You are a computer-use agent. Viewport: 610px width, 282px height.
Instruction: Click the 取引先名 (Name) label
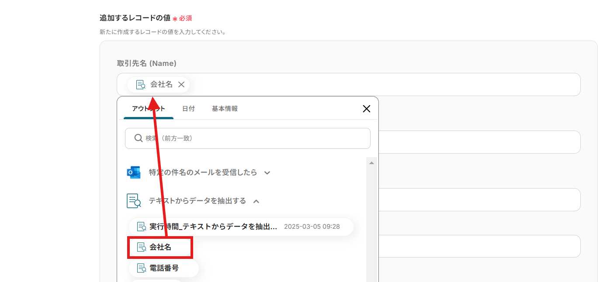pyautogui.click(x=146, y=63)
